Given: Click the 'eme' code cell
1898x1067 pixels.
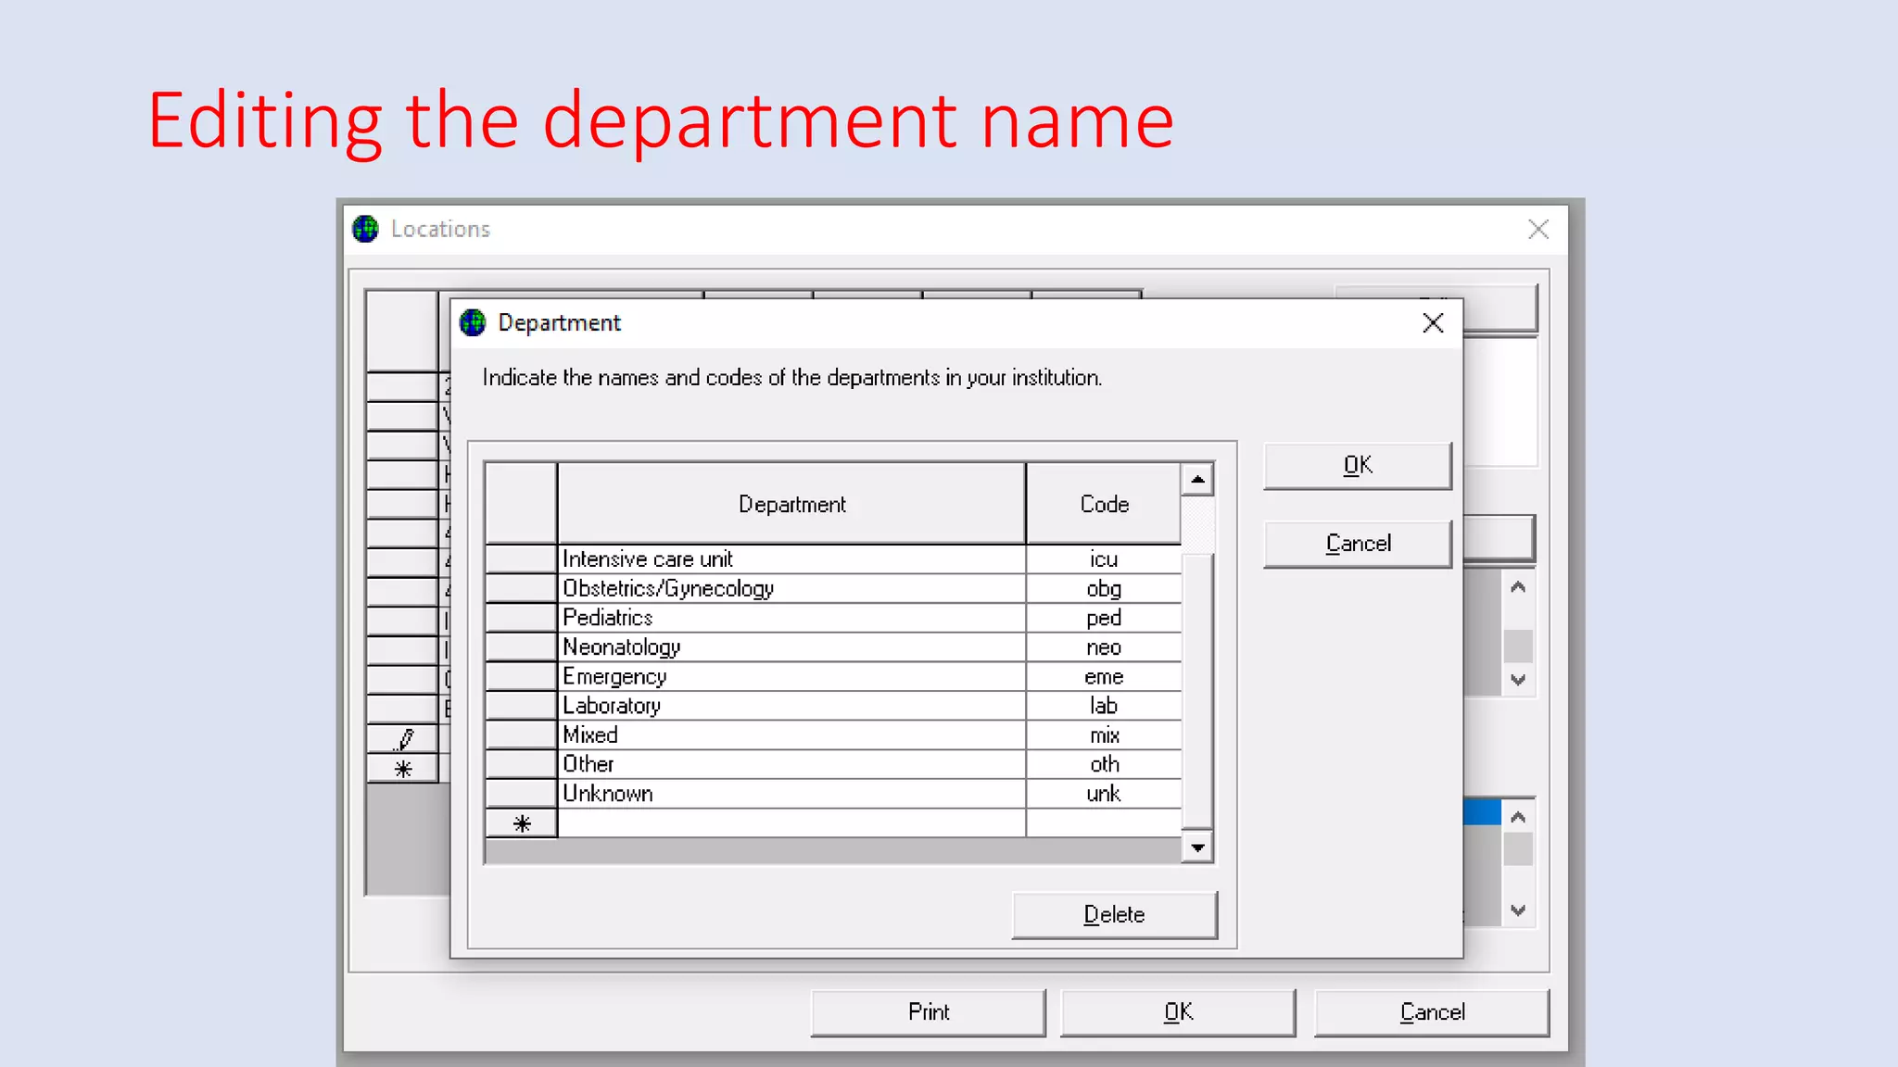Looking at the screenshot, I should (1103, 677).
